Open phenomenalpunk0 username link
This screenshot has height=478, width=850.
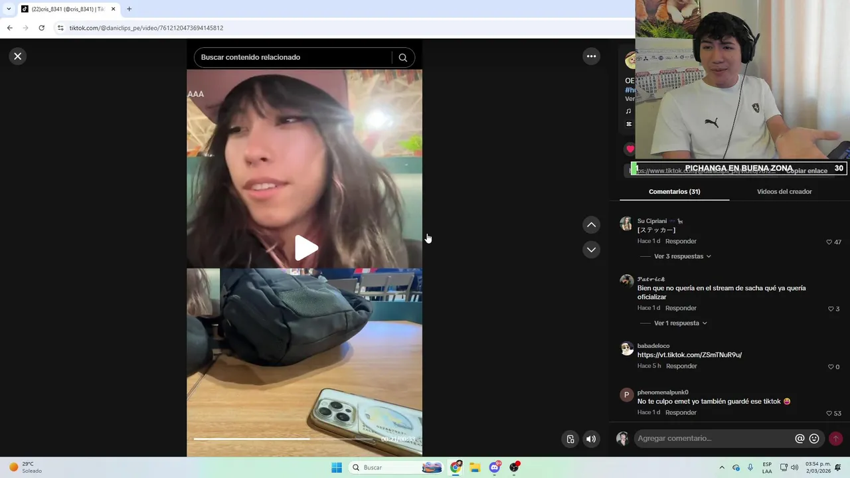tap(663, 392)
